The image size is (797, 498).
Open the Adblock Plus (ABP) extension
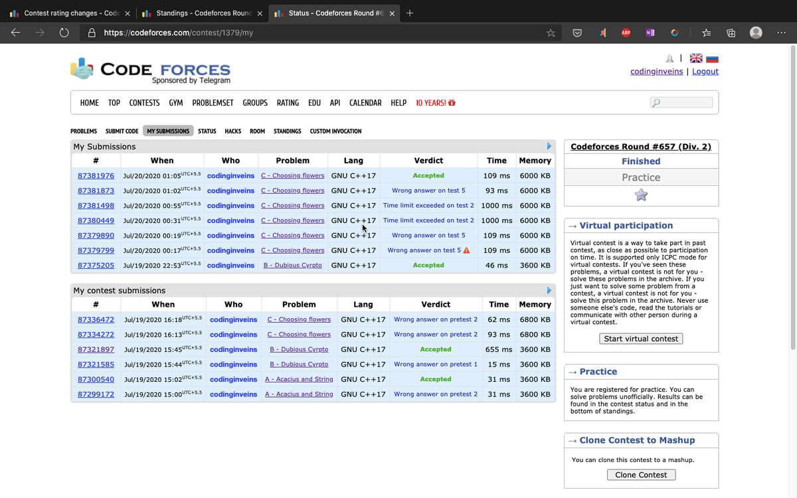[626, 33]
